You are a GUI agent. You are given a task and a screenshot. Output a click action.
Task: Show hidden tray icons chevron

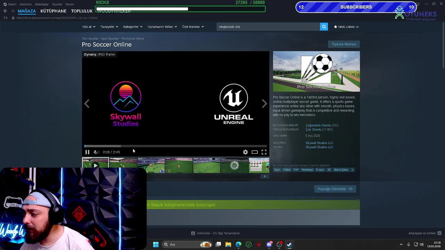pos(401,244)
